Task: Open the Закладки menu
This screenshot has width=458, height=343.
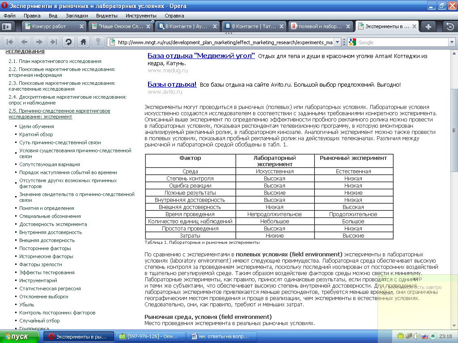Action: coord(77,16)
